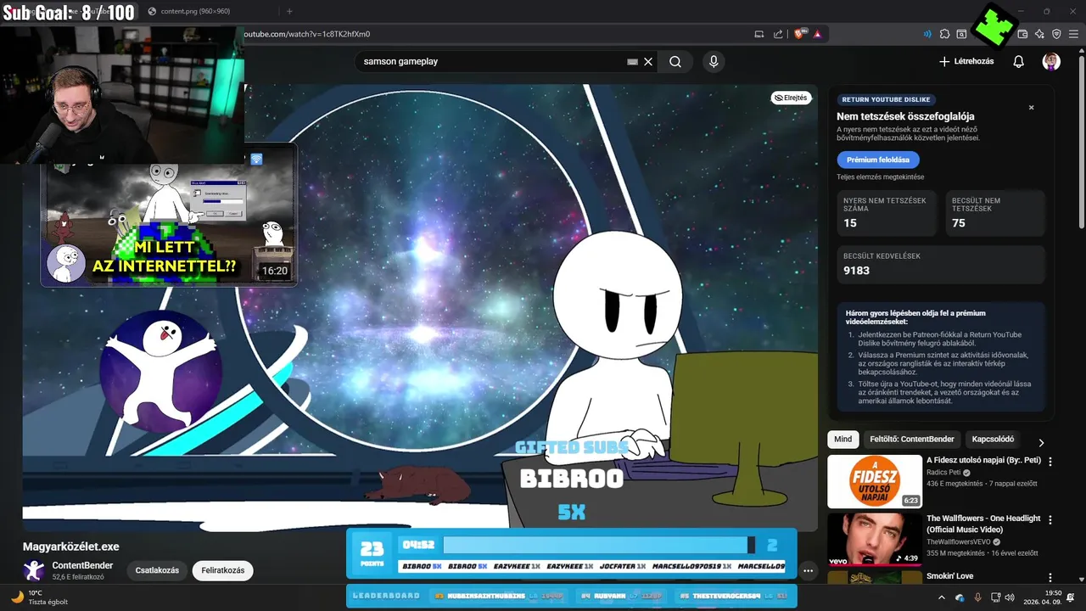Open the ContentBender channel name link
This screenshot has height=611, width=1086.
coord(82,565)
